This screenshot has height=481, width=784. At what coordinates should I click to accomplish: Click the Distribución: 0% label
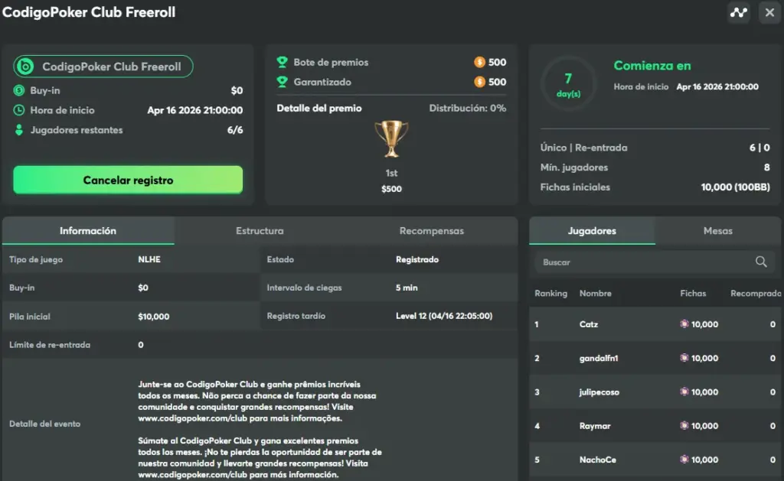[x=468, y=108]
